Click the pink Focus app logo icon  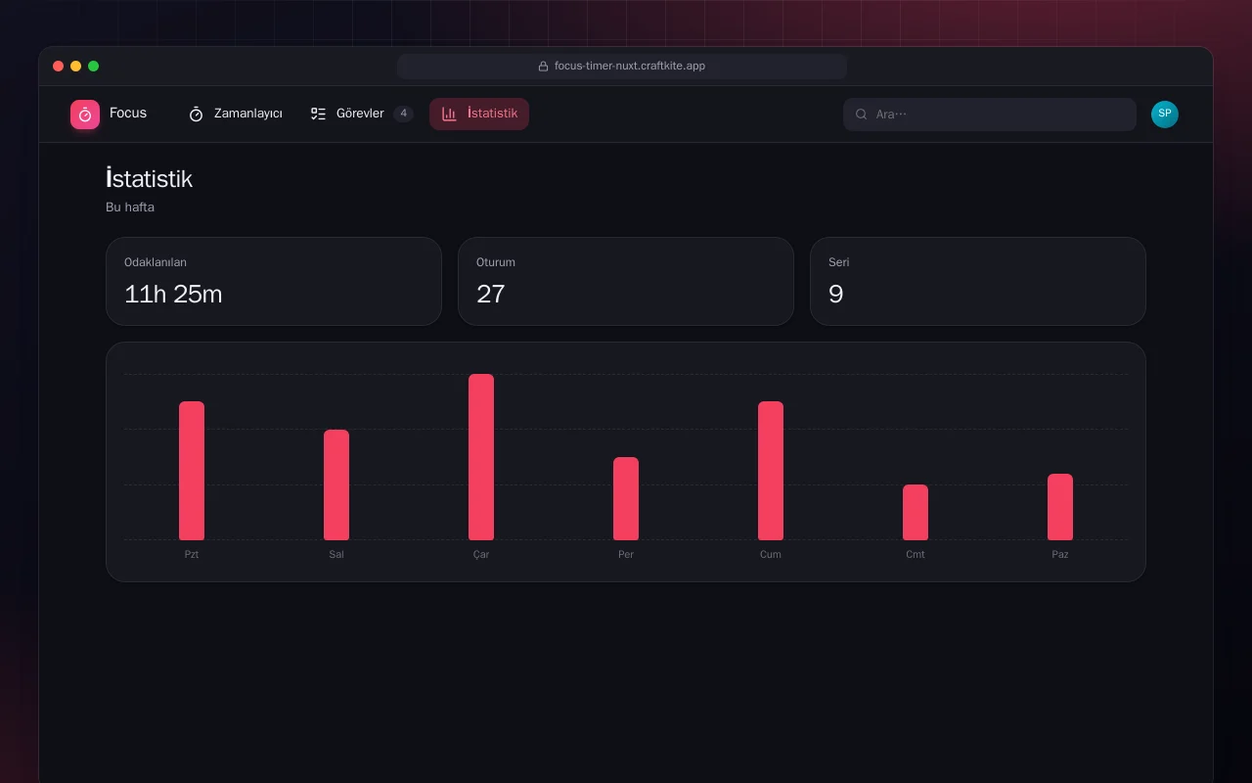85,115
